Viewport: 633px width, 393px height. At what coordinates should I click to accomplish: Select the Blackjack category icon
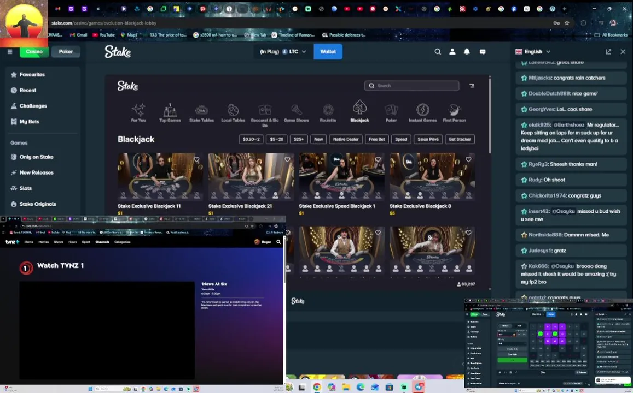coord(359,111)
